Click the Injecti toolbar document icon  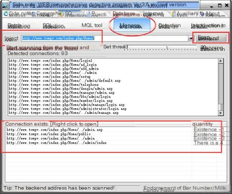(88, 14)
